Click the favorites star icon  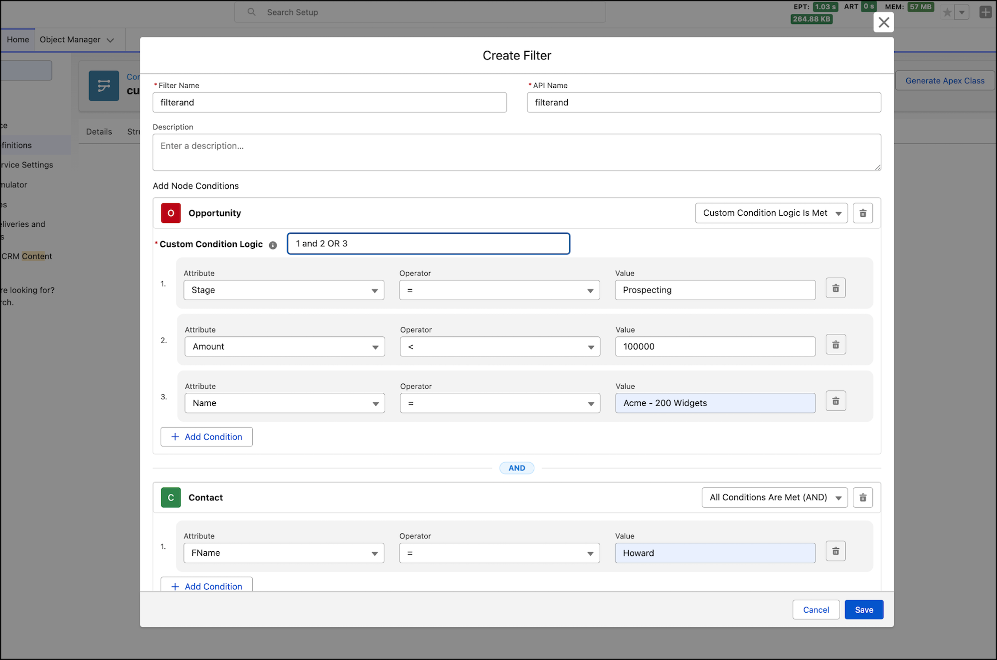tap(947, 12)
